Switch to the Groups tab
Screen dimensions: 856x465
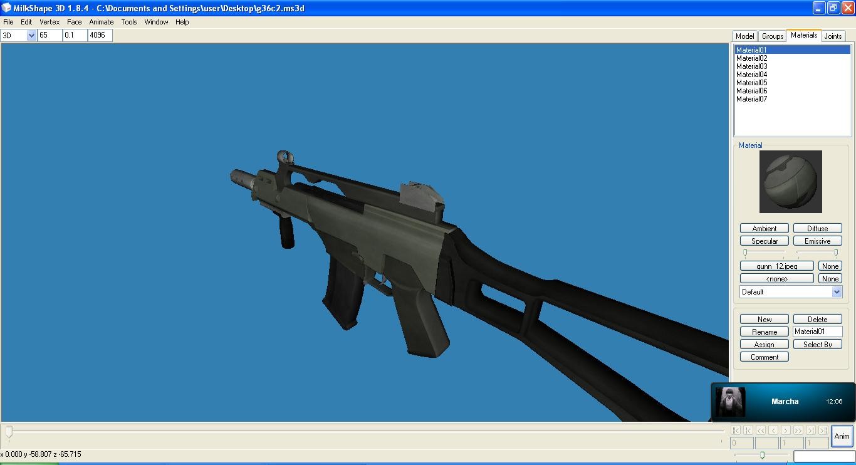coord(773,36)
